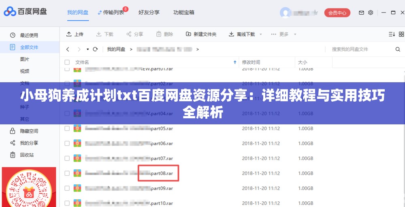Open 隐藏空间 hidden space in sidebar
The width and height of the screenshot is (405, 207).
[x=29, y=131]
